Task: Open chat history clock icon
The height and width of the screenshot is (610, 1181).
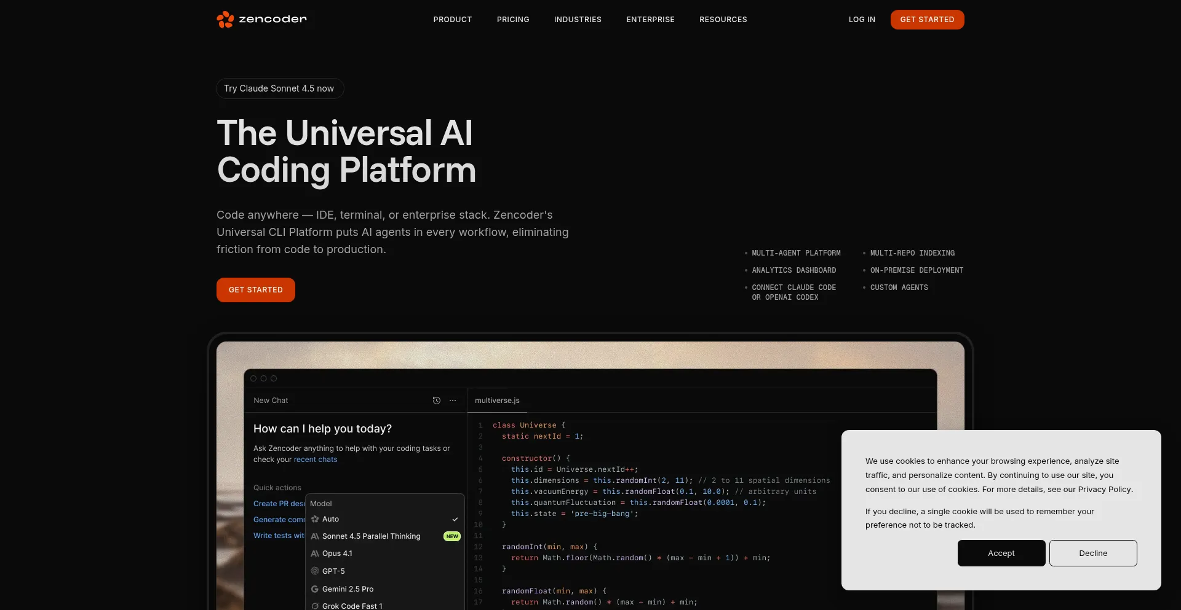Action: (x=436, y=401)
